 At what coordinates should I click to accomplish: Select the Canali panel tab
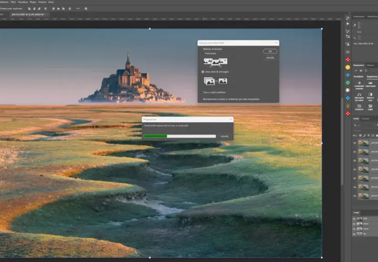click(356, 212)
